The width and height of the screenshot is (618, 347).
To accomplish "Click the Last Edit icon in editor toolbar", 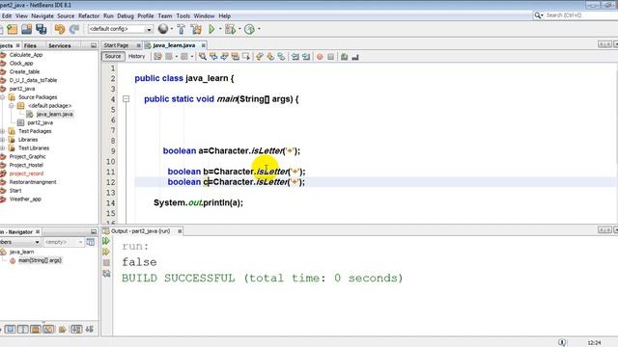I will pyautogui.click(x=157, y=57).
